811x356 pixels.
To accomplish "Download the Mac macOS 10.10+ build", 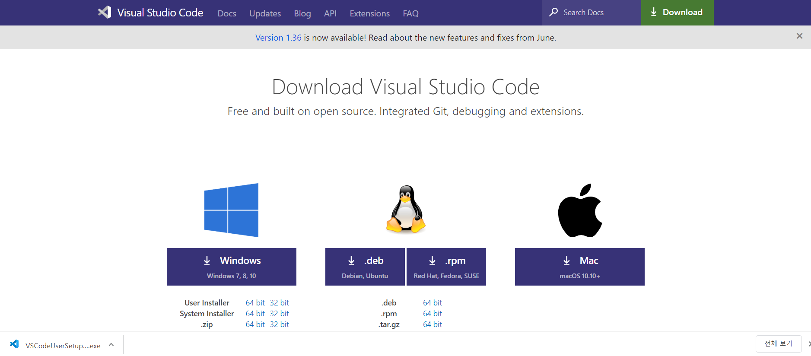I will point(580,267).
